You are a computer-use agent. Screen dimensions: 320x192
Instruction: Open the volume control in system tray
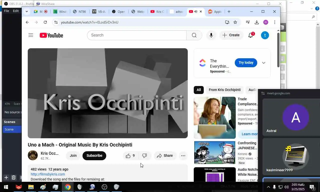pos(286,187)
